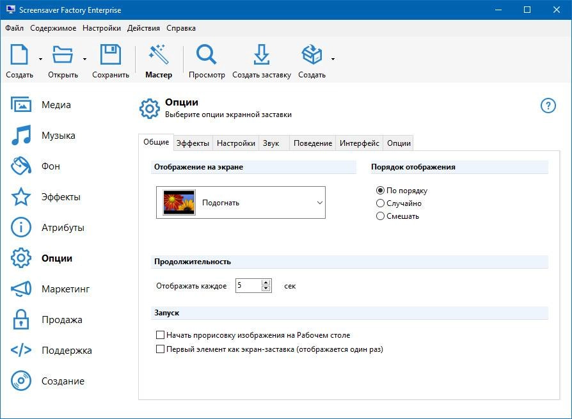Click the Создать package box icon
Screen dimensions: 572x419
point(312,54)
